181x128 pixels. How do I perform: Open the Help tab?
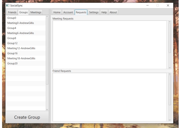click(104, 12)
